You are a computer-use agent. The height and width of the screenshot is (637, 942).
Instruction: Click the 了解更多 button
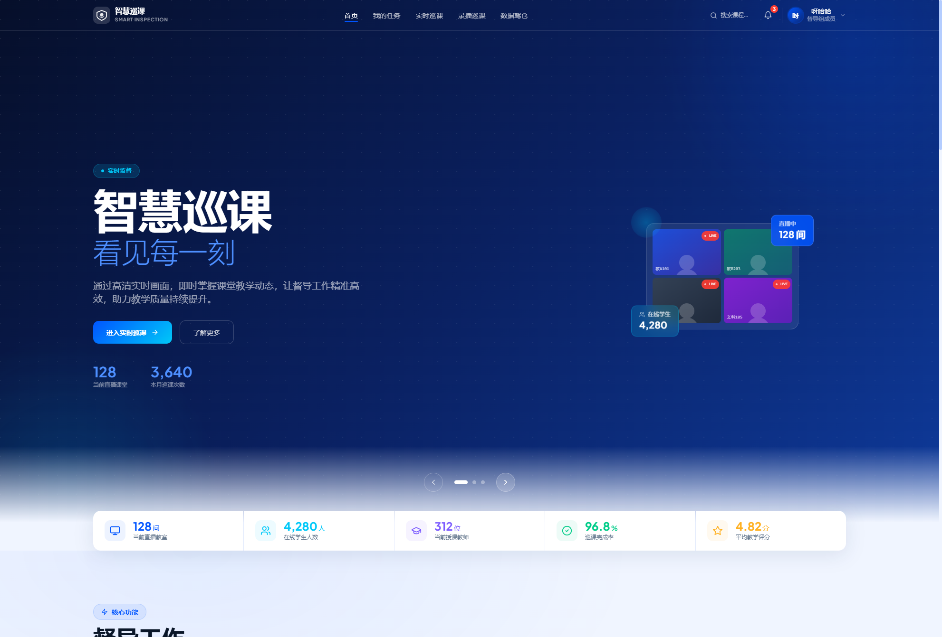[206, 332]
